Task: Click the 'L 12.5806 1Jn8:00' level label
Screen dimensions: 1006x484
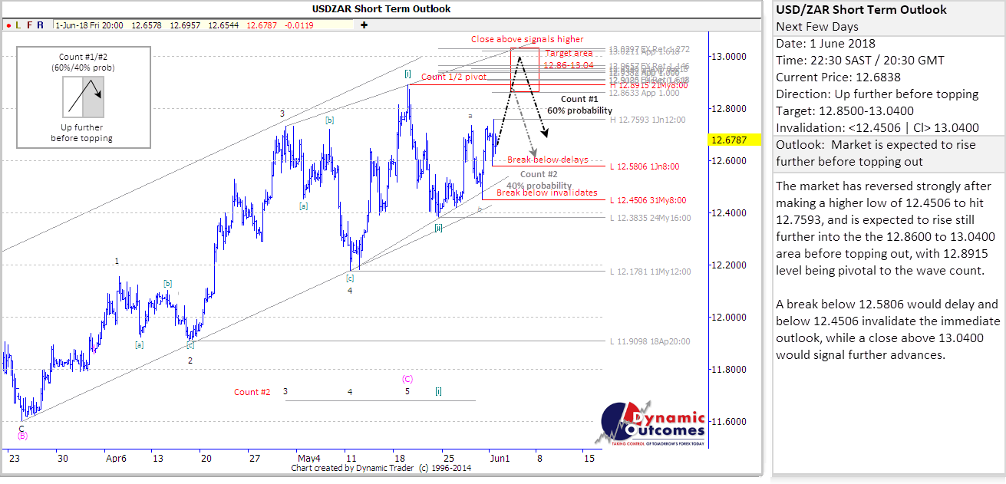Action: point(645,166)
